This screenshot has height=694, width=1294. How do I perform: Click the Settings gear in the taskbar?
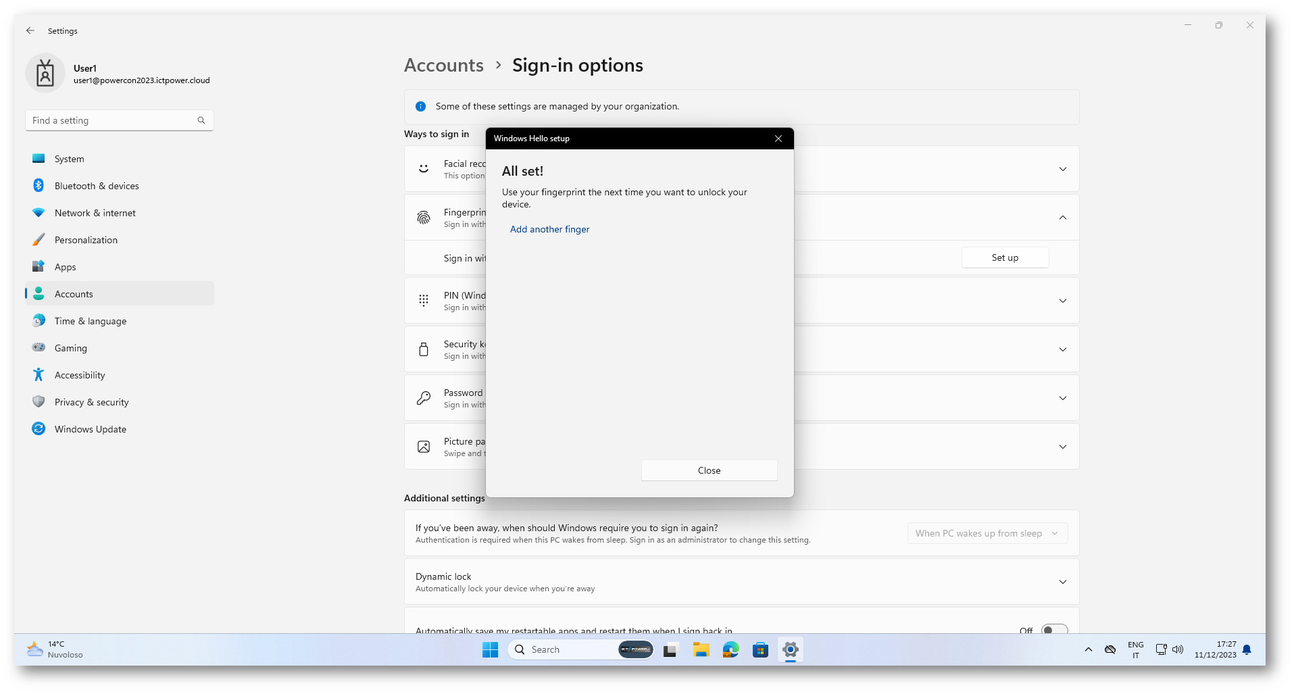point(790,649)
